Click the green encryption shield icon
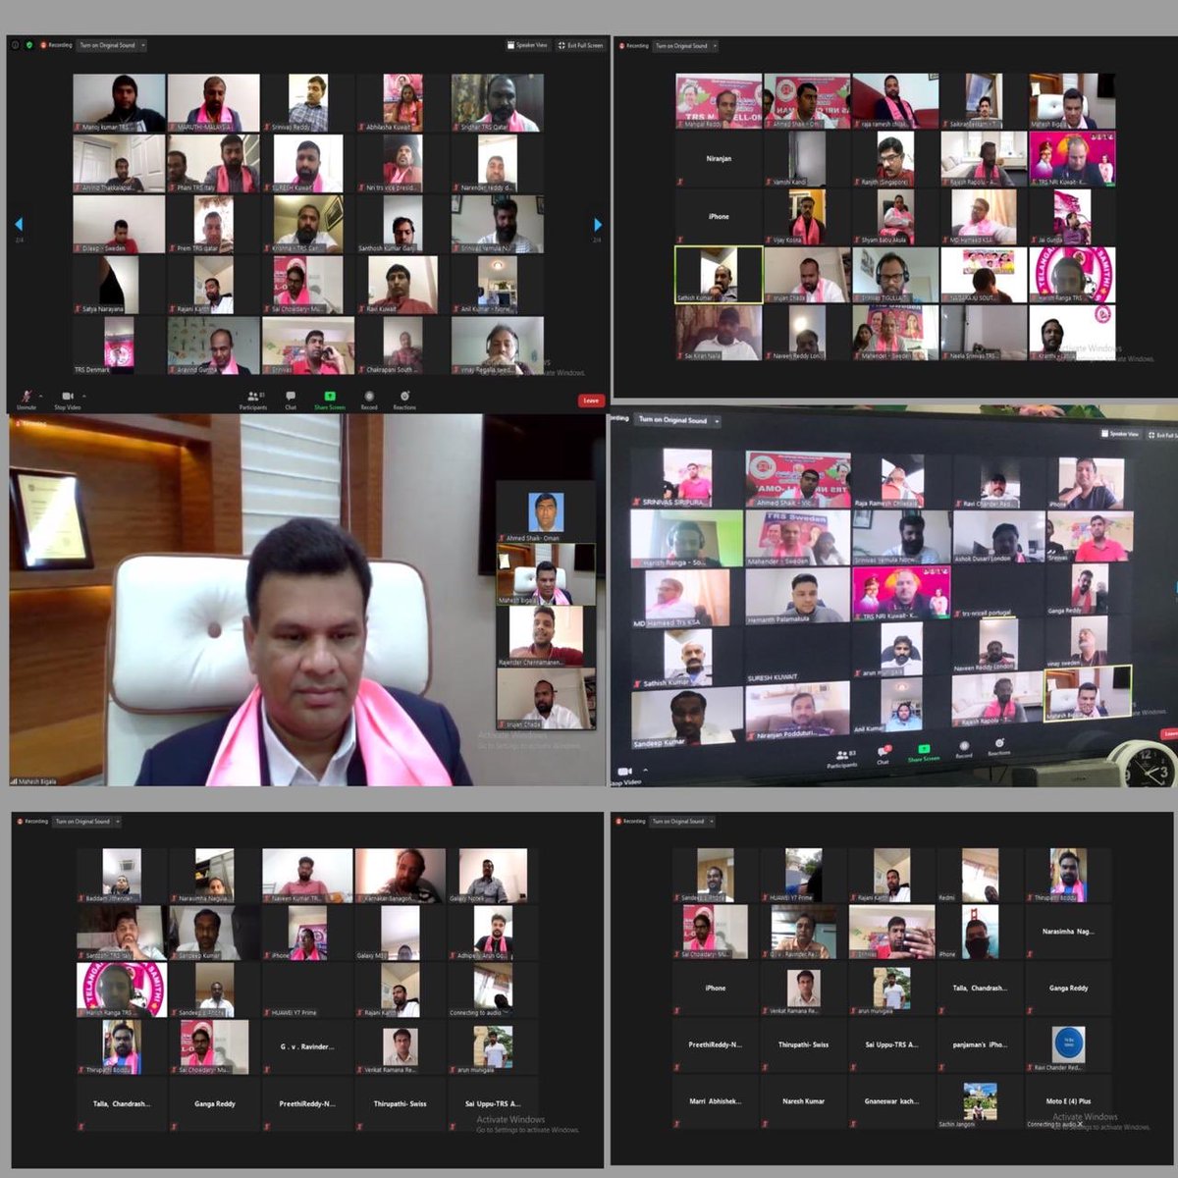This screenshot has width=1178, height=1178. pos(29,45)
